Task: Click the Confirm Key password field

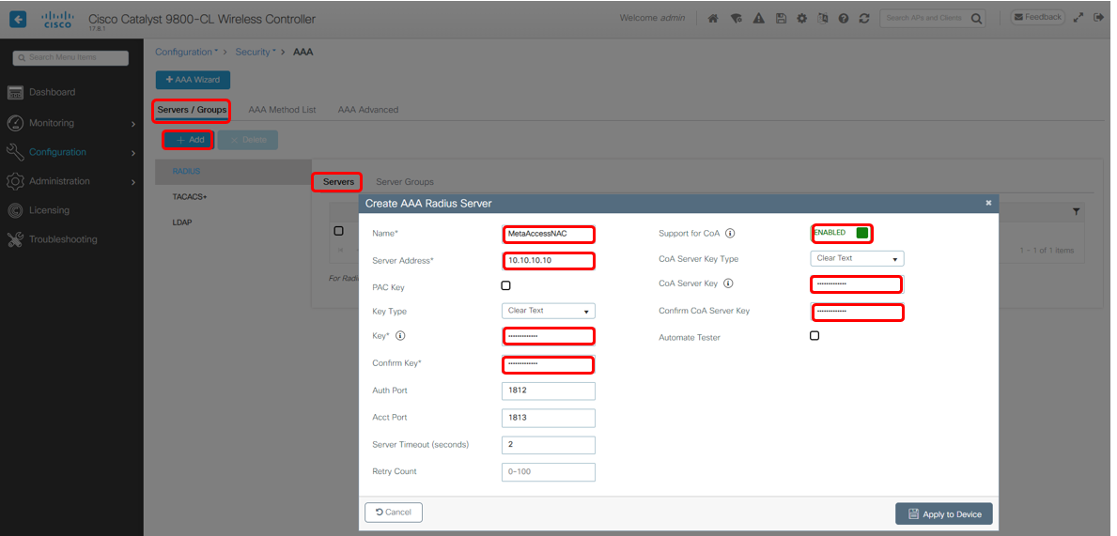Action: click(549, 364)
